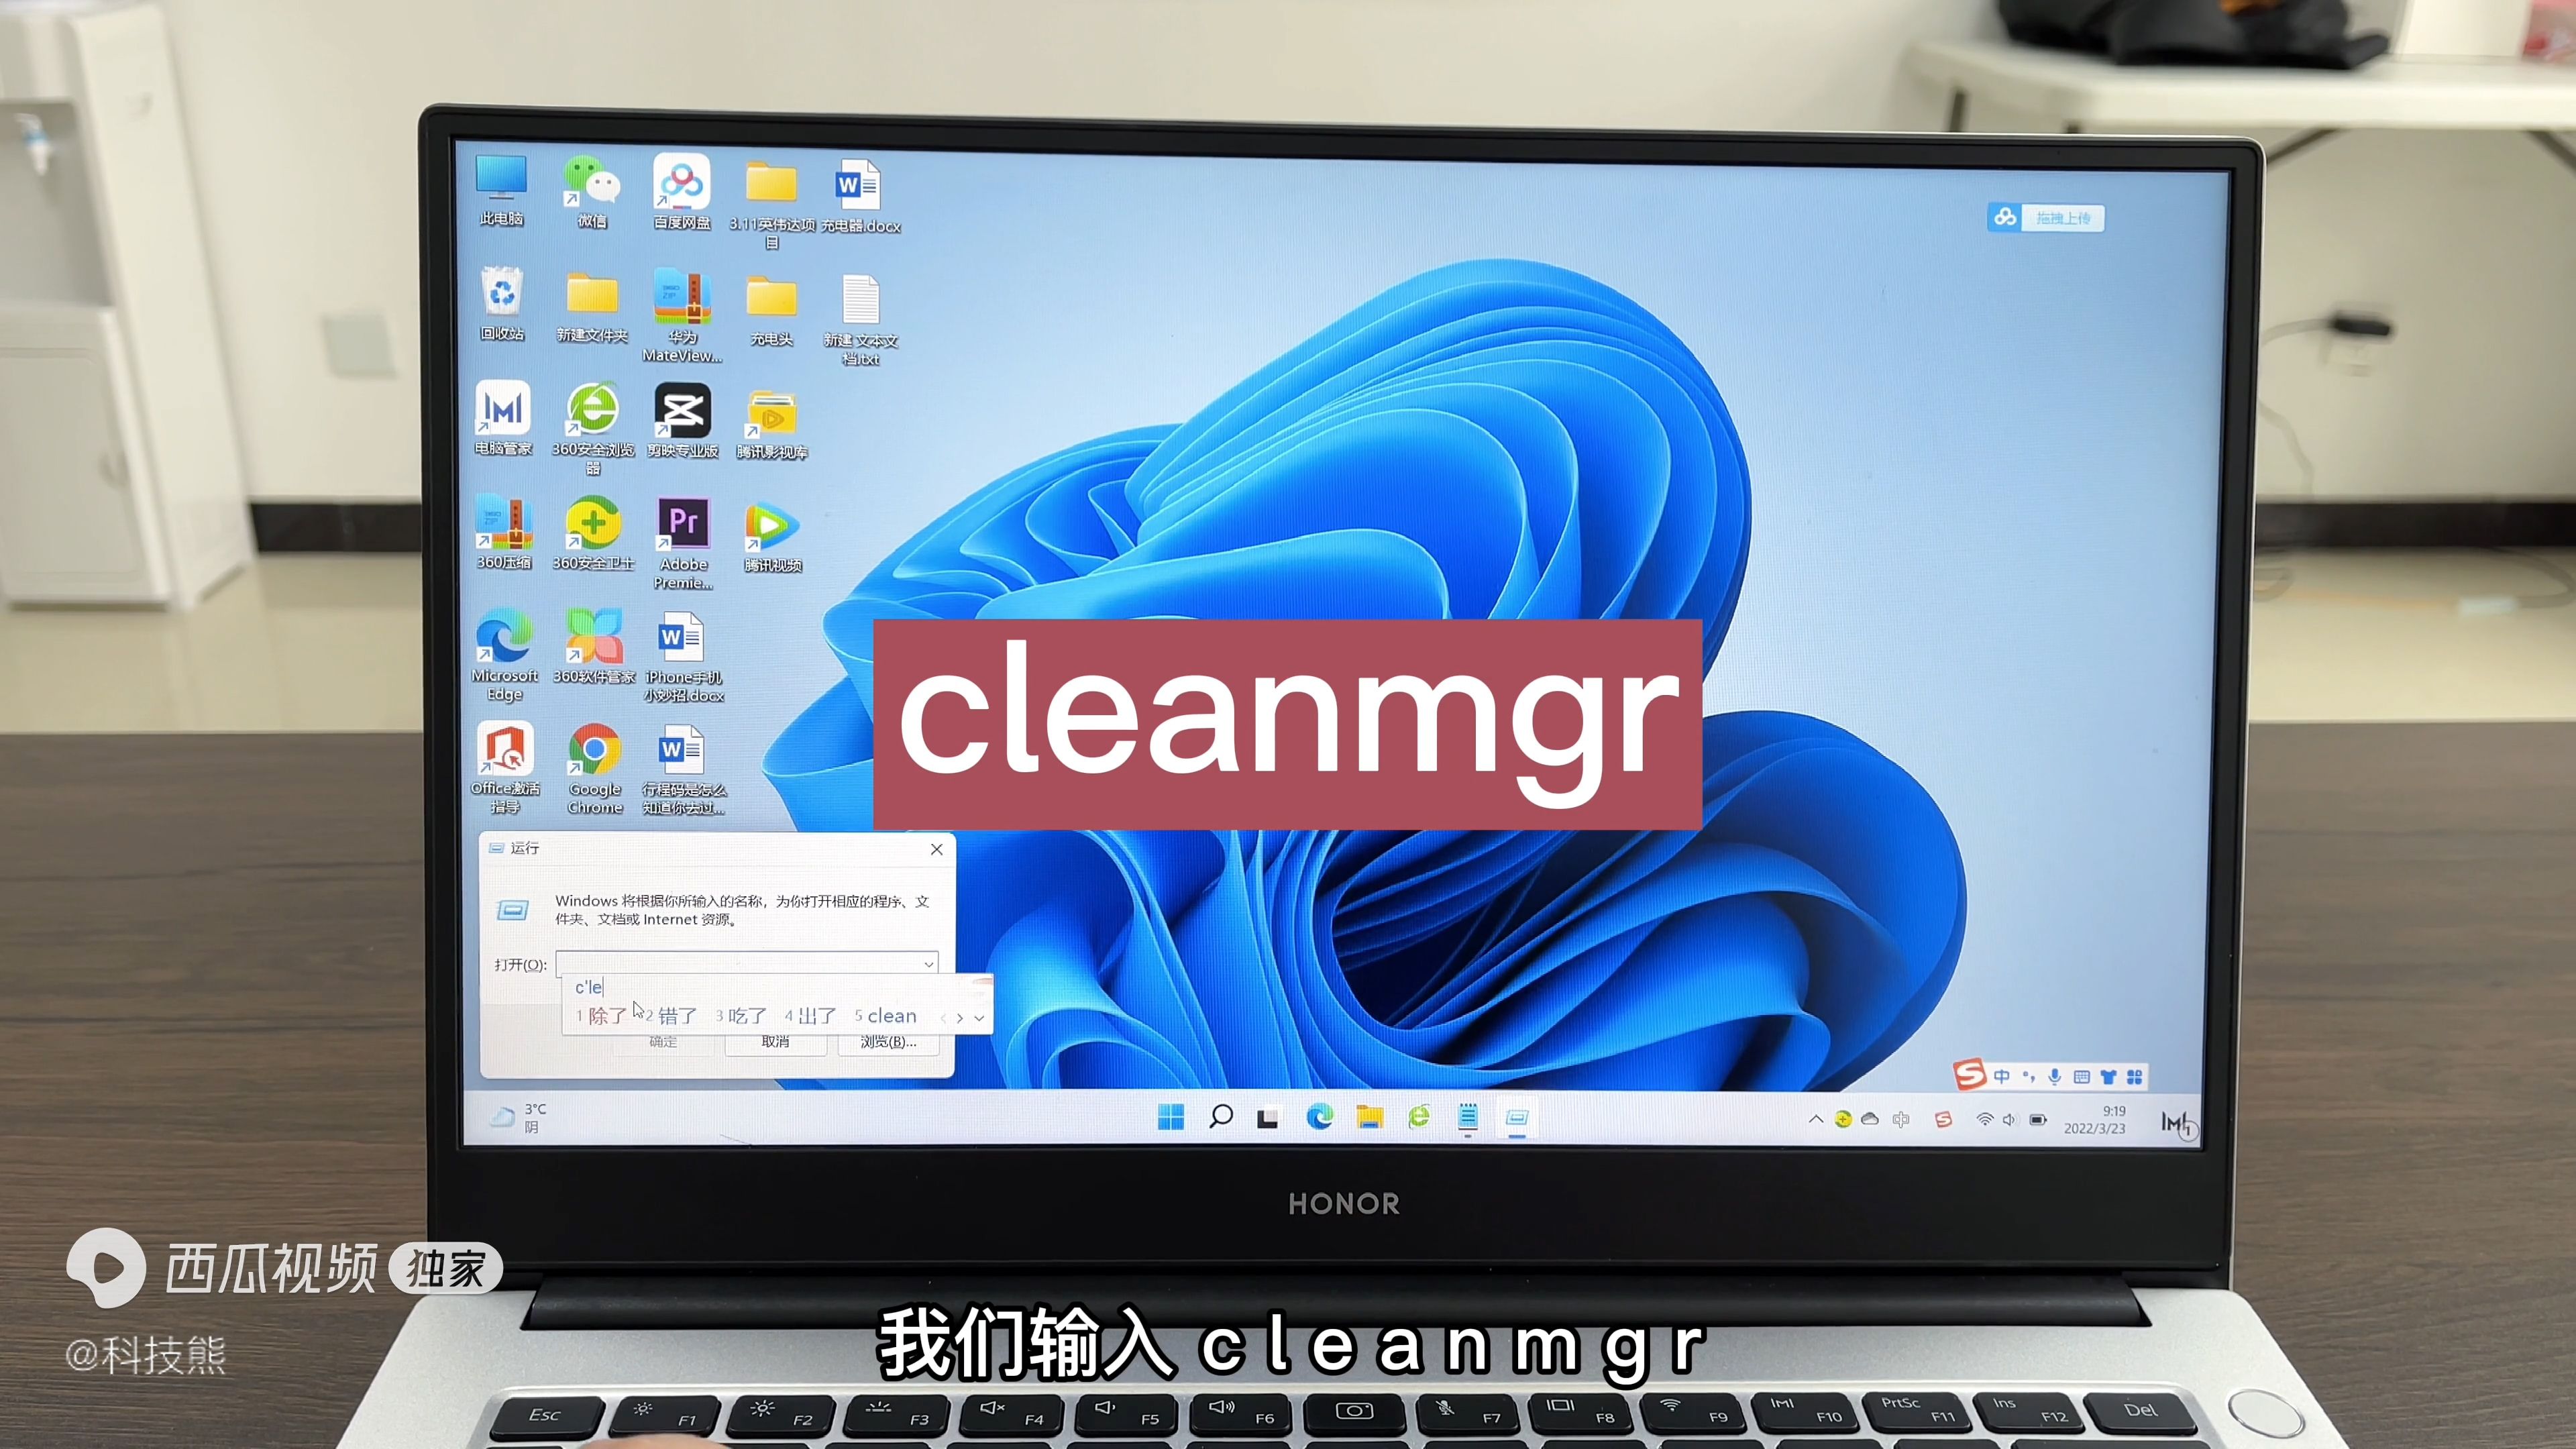The image size is (2576, 1449).
Task: Click Windows taskbar search icon
Action: coord(1221,1118)
